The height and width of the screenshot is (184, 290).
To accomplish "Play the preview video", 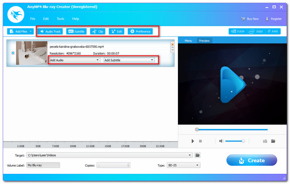I will tap(192, 141).
